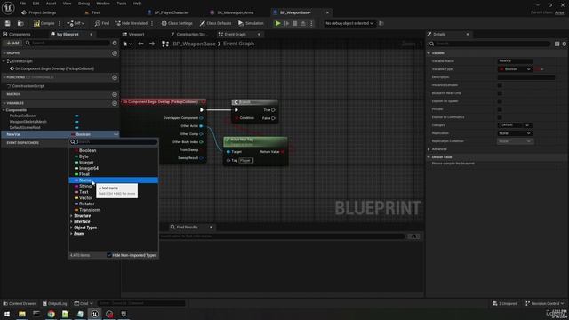Click BP_WeaponBase in the breadcrumb
This screenshot has height=320, width=569.
(x=194, y=44)
